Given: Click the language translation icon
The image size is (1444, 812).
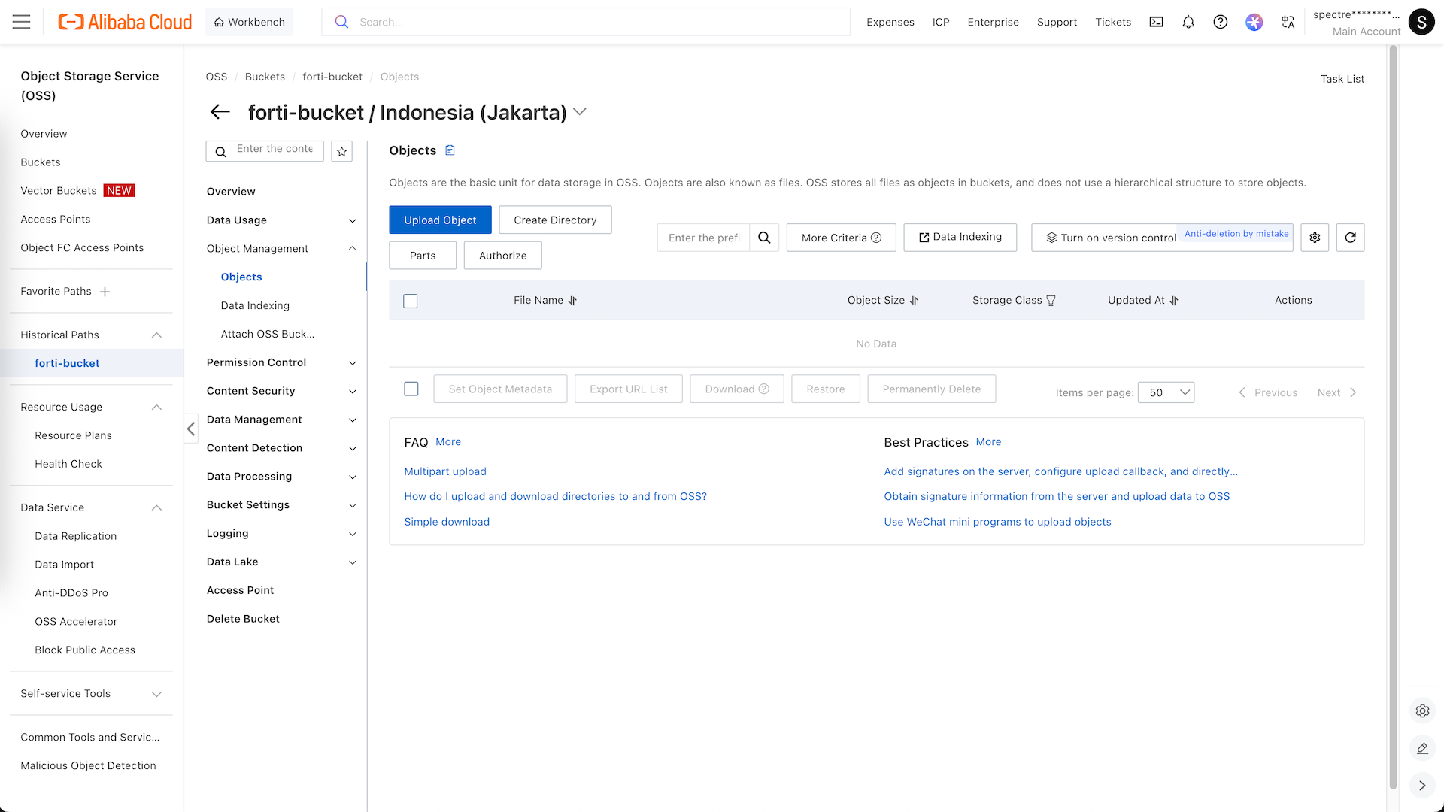Looking at the screenshot, I should point(1288,22).
